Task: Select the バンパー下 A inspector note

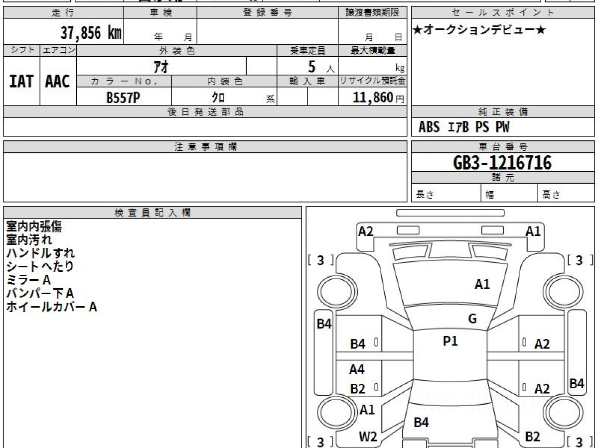Action: click(40, 293)
